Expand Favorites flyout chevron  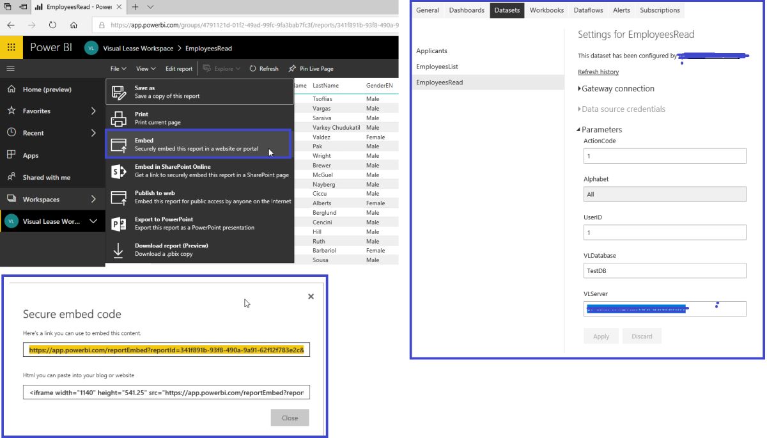pyautogui.click(x=93, y=111)
